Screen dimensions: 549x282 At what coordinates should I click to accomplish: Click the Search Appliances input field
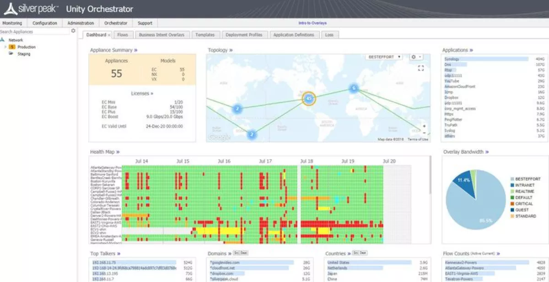tap(34, 32)
